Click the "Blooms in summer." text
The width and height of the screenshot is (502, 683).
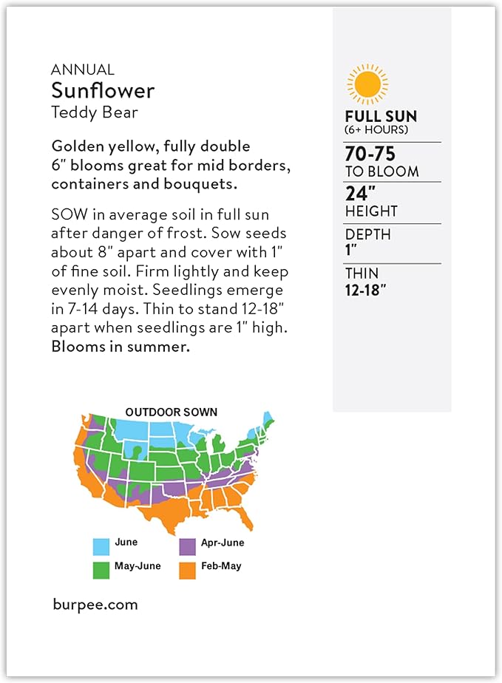coord(121,347)
